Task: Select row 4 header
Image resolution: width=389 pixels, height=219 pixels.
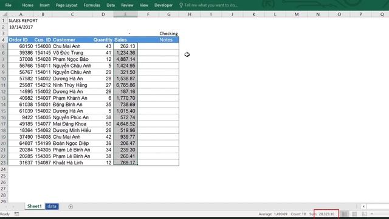Action: click(x=4, y=40)
